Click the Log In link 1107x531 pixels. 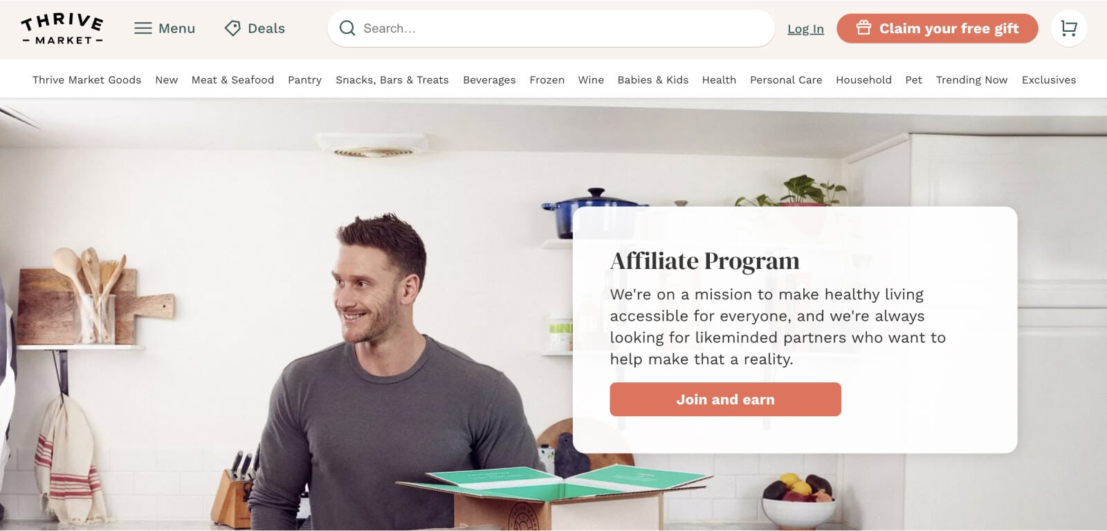[x=805, y=29]
